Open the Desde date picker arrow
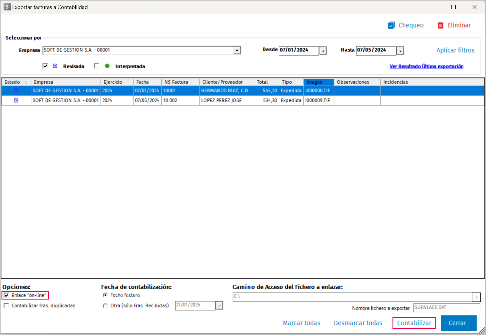The height and width of the screenshot is (335, 486). 323,51
